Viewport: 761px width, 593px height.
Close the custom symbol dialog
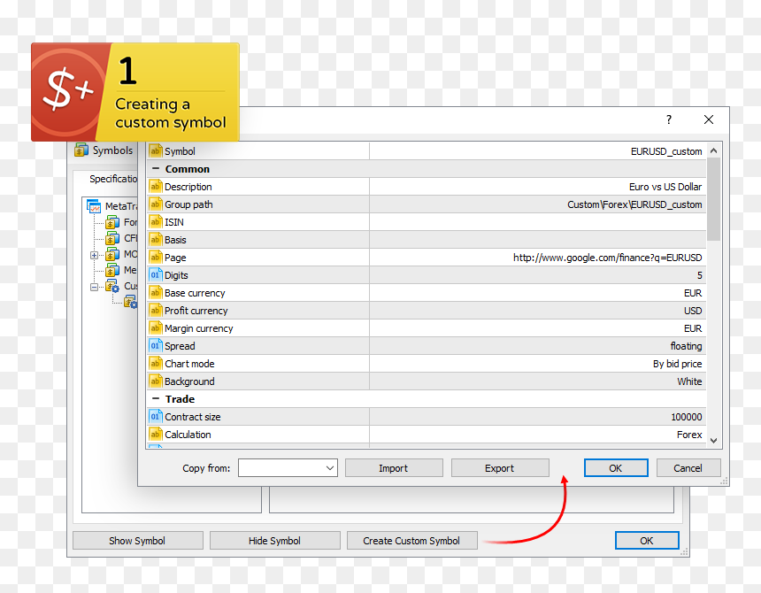click(x=709, y=119)
